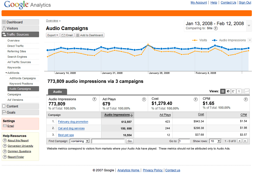
Task: Click the Dashboard grid icon in sidebar
Action: [4, 22]
